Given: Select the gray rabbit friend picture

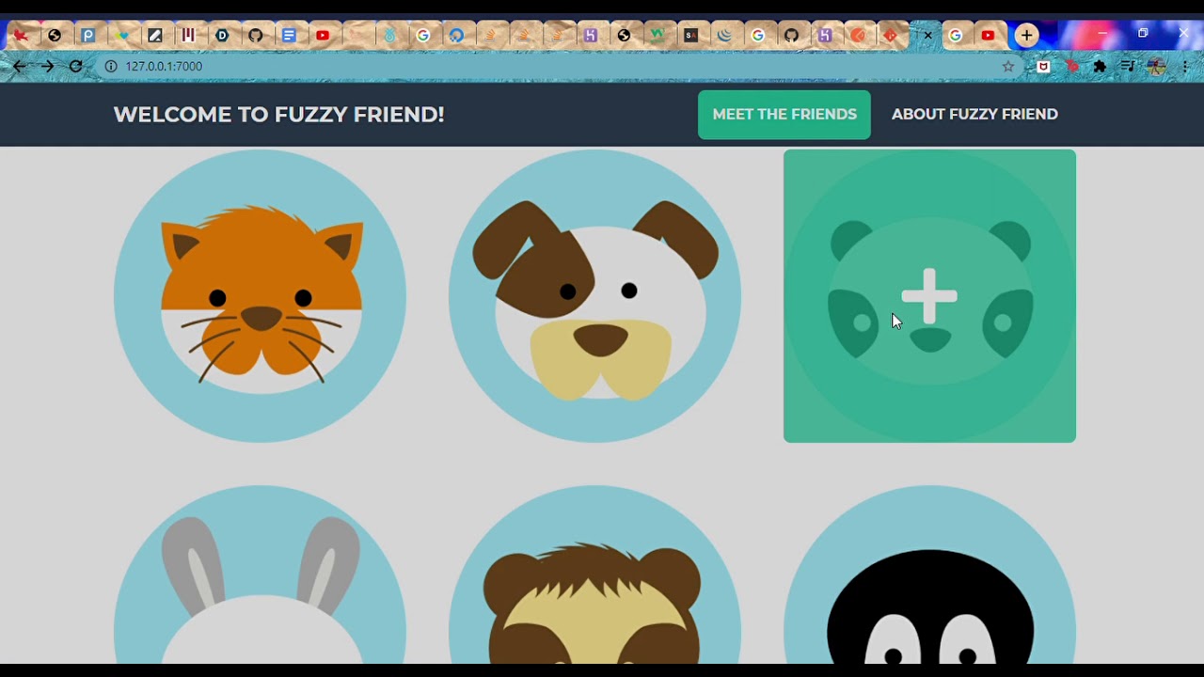Looking at the screenshot, I should pyautogui.click(x=261, y=575).
